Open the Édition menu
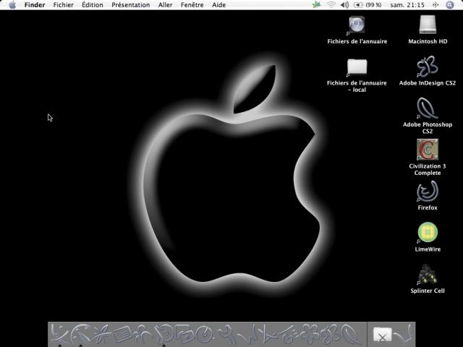 [93, 5]
